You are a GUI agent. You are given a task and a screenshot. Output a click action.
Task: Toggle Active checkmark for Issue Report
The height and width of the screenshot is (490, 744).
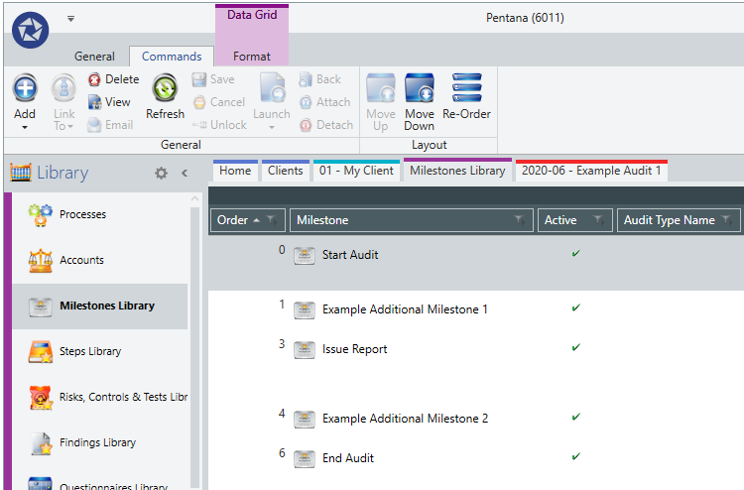tap(575, 348)
